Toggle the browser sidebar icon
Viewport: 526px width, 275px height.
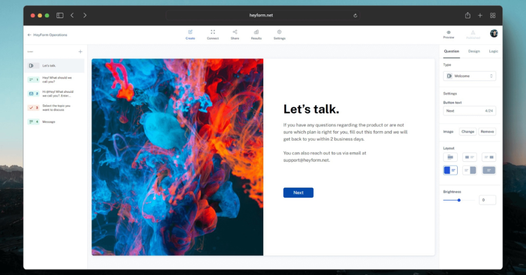tap(60, 15)
